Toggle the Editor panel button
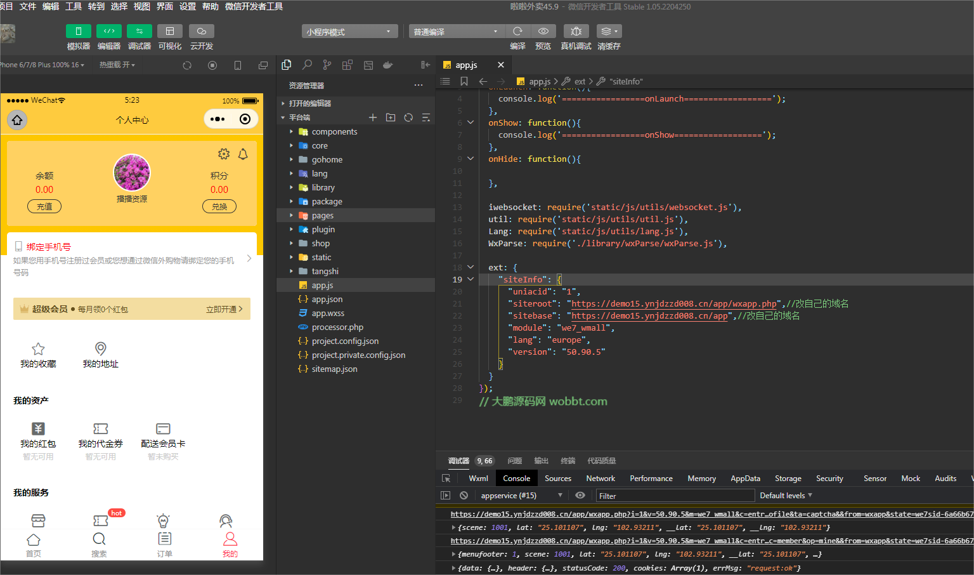Screen dimensions: 974x575 click(109, 31)
